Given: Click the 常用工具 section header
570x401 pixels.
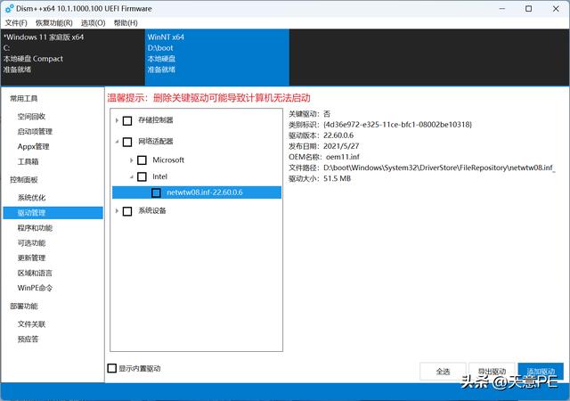Looking at the screenshot, I should [x=24, y=99].
